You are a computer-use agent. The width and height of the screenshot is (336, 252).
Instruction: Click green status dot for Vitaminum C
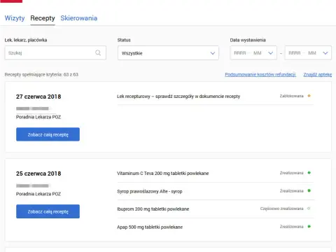[x=309, y=173]
